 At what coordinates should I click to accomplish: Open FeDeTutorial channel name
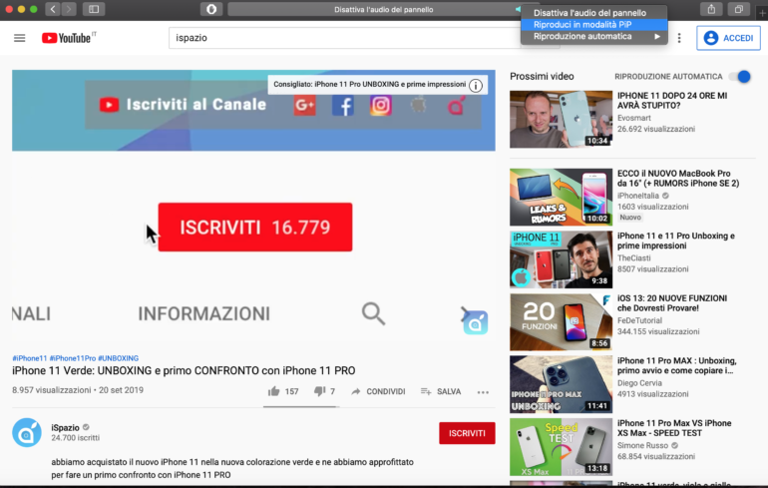(639, 320)
